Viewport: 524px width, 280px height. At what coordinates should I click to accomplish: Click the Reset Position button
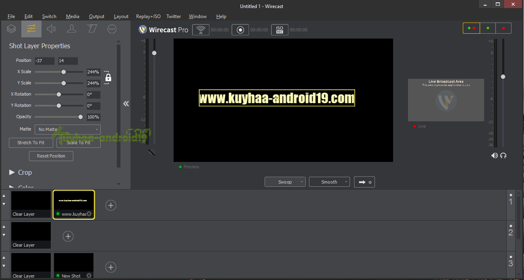pos(51,156)
